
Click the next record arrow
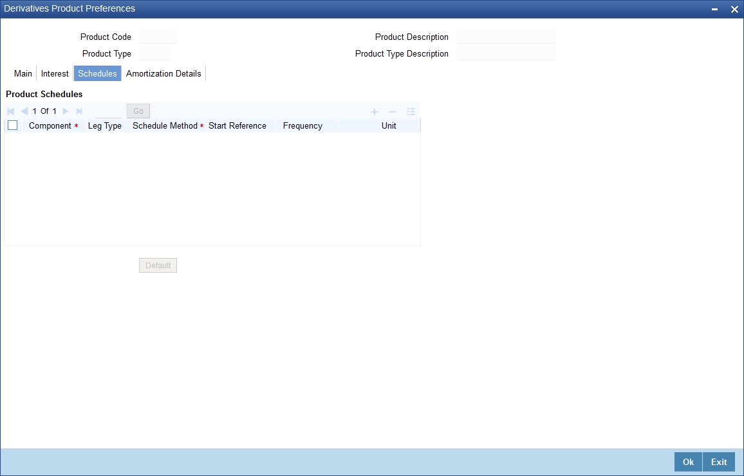pos(65,111)
